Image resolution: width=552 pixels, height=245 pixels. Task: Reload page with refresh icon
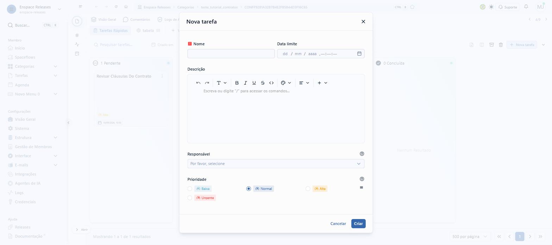[x=116, y=7]
